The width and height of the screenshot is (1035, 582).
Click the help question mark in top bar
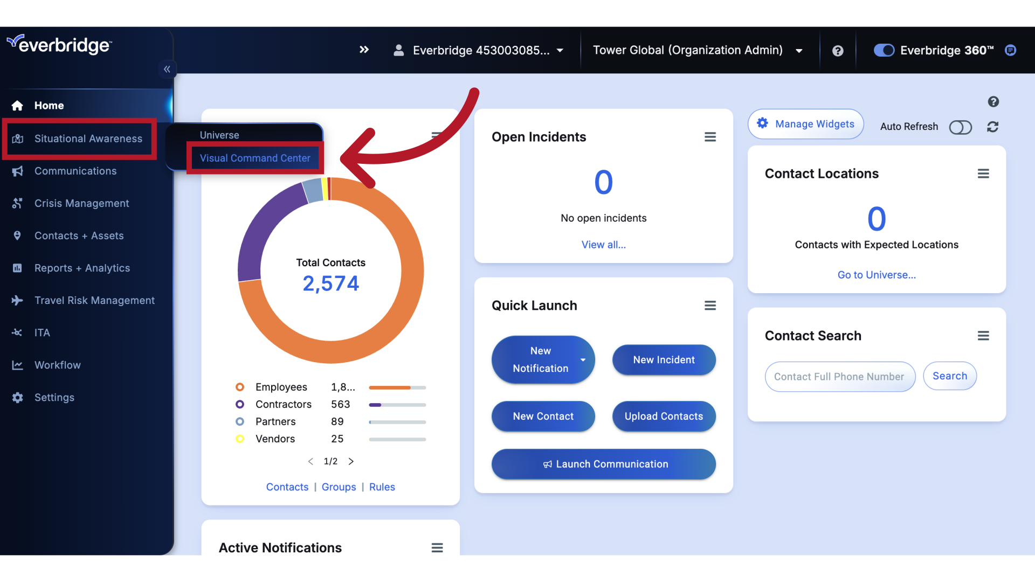(838, 50)
